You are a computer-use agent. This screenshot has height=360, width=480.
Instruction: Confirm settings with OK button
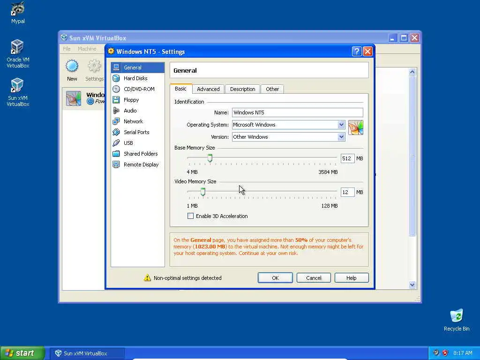275,278
